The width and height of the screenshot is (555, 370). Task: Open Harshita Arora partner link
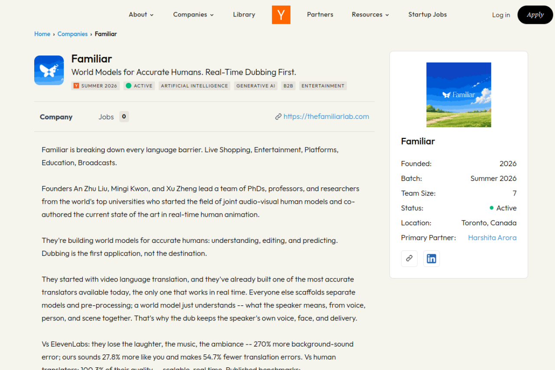click(x=492, y=238)
